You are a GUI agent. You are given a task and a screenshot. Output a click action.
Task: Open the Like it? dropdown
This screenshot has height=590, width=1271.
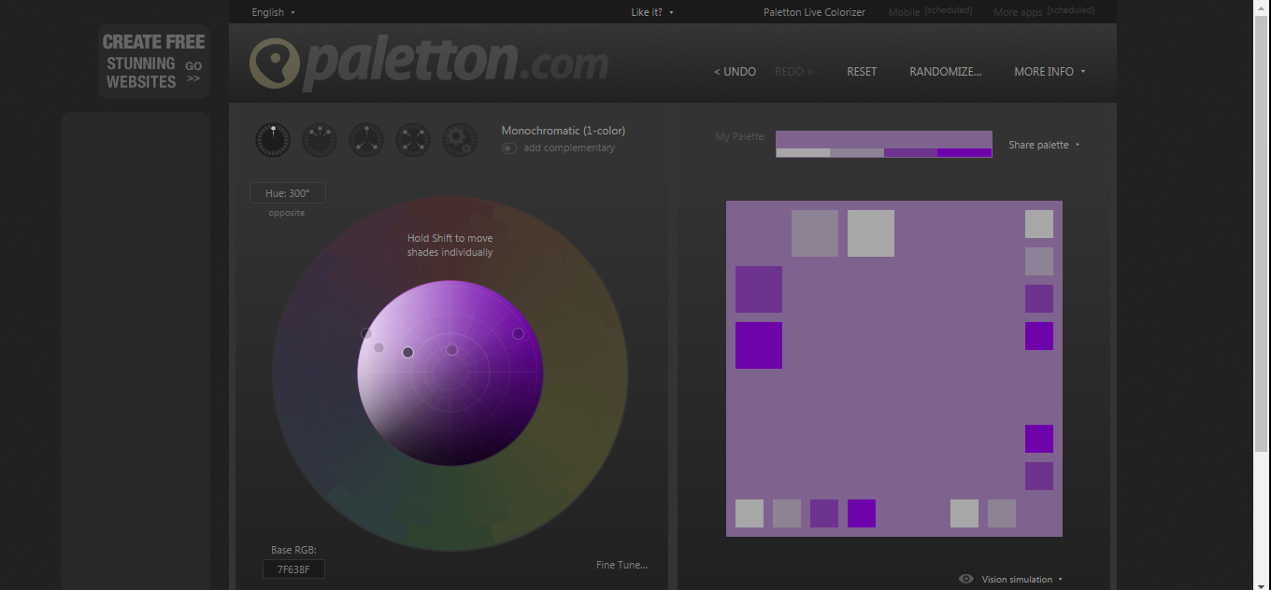[x=652, y=12]
